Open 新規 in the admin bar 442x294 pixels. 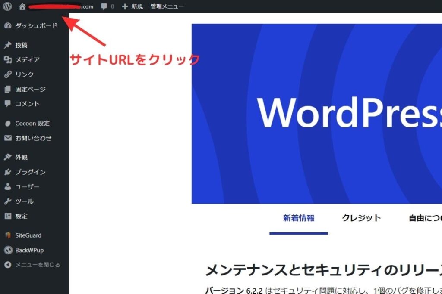[x=137, y=6]
